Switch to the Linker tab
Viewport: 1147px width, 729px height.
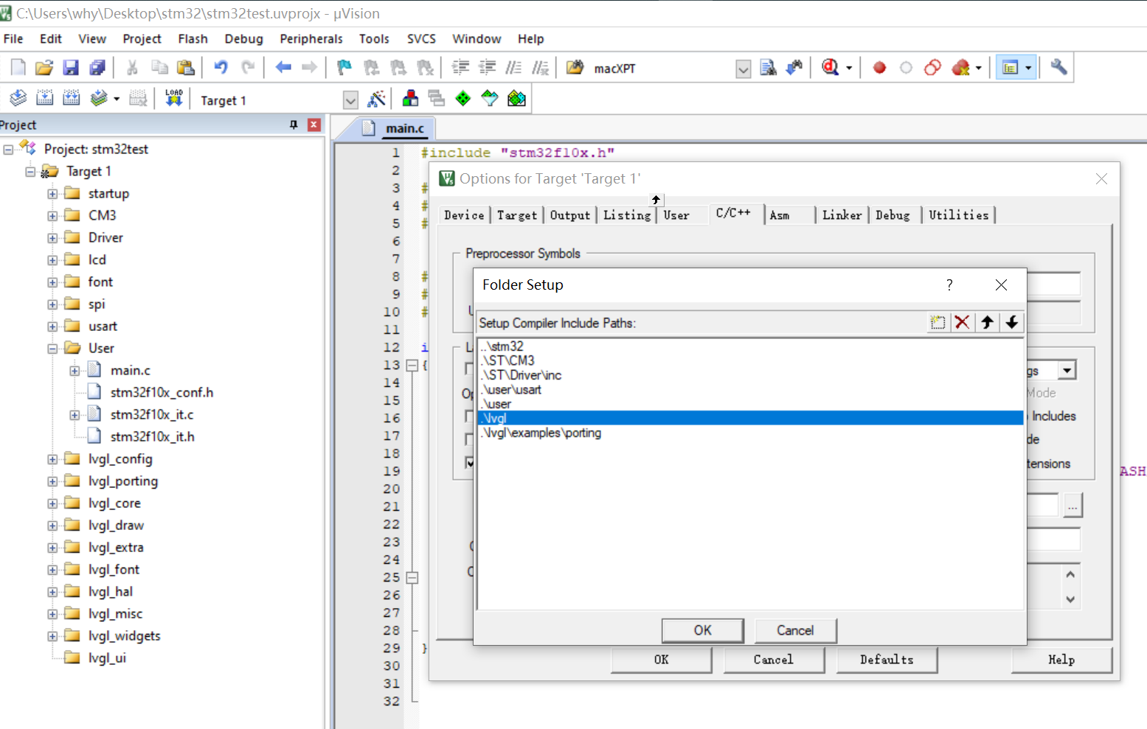click(842, 215)
